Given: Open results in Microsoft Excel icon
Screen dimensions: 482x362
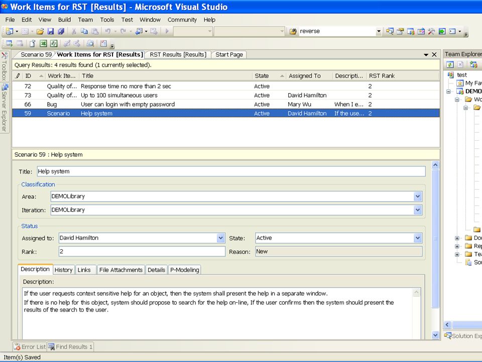Looking at the screenshot, I should point(43,43).
